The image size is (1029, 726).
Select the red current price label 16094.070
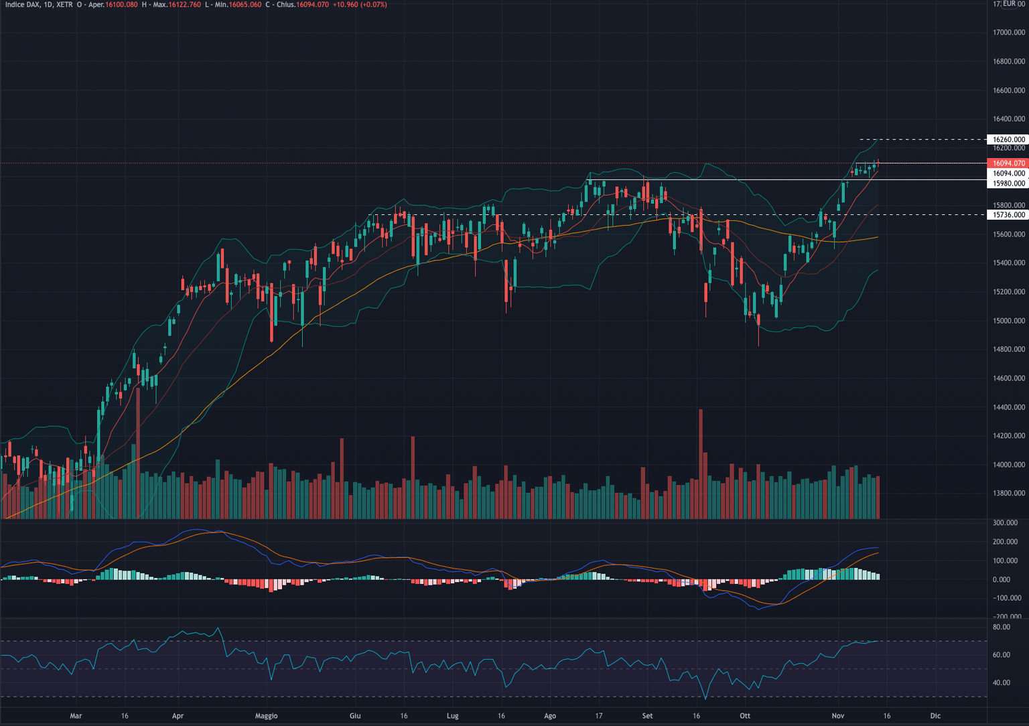1008,163
